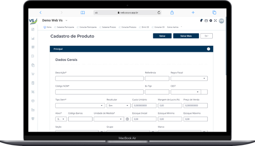Screen dimensions: 255x146
Task: Open sidebar grid modules icon
Action: [33, 47]
